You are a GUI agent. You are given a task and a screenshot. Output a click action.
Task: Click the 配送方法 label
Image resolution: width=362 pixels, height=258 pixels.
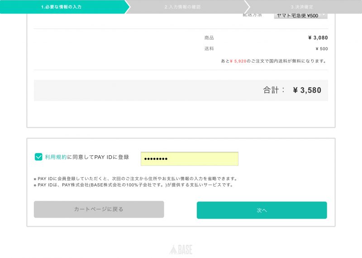[252, 15]
